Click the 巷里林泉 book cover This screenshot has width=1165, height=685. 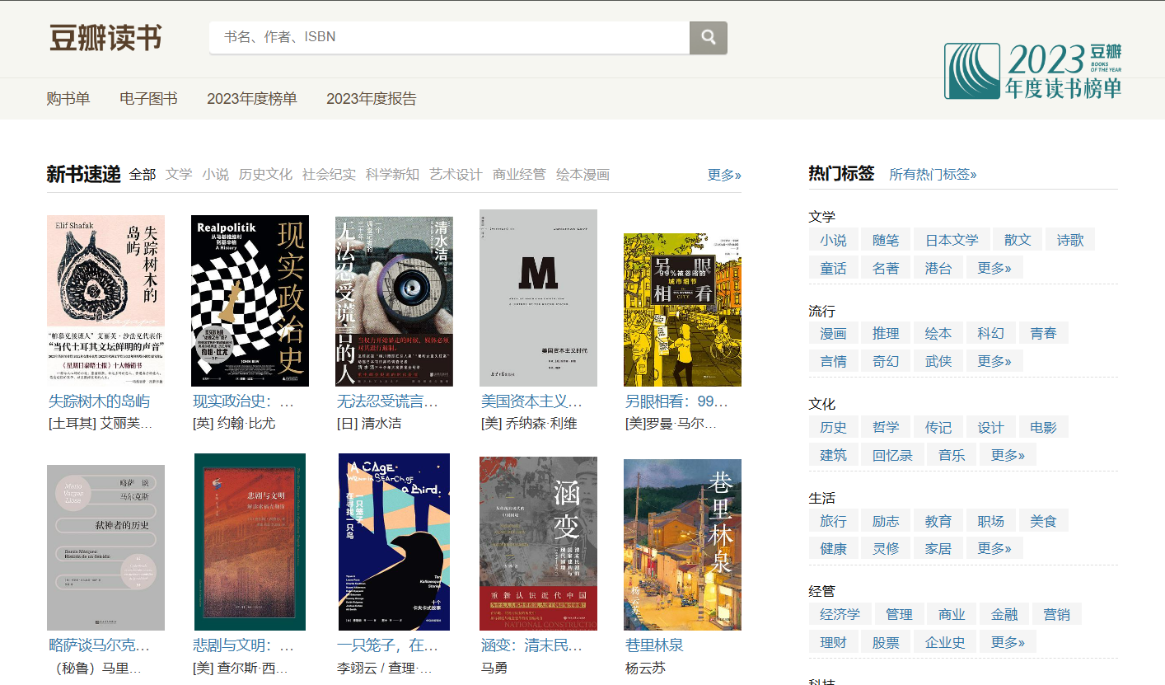[x=682, y=545]
